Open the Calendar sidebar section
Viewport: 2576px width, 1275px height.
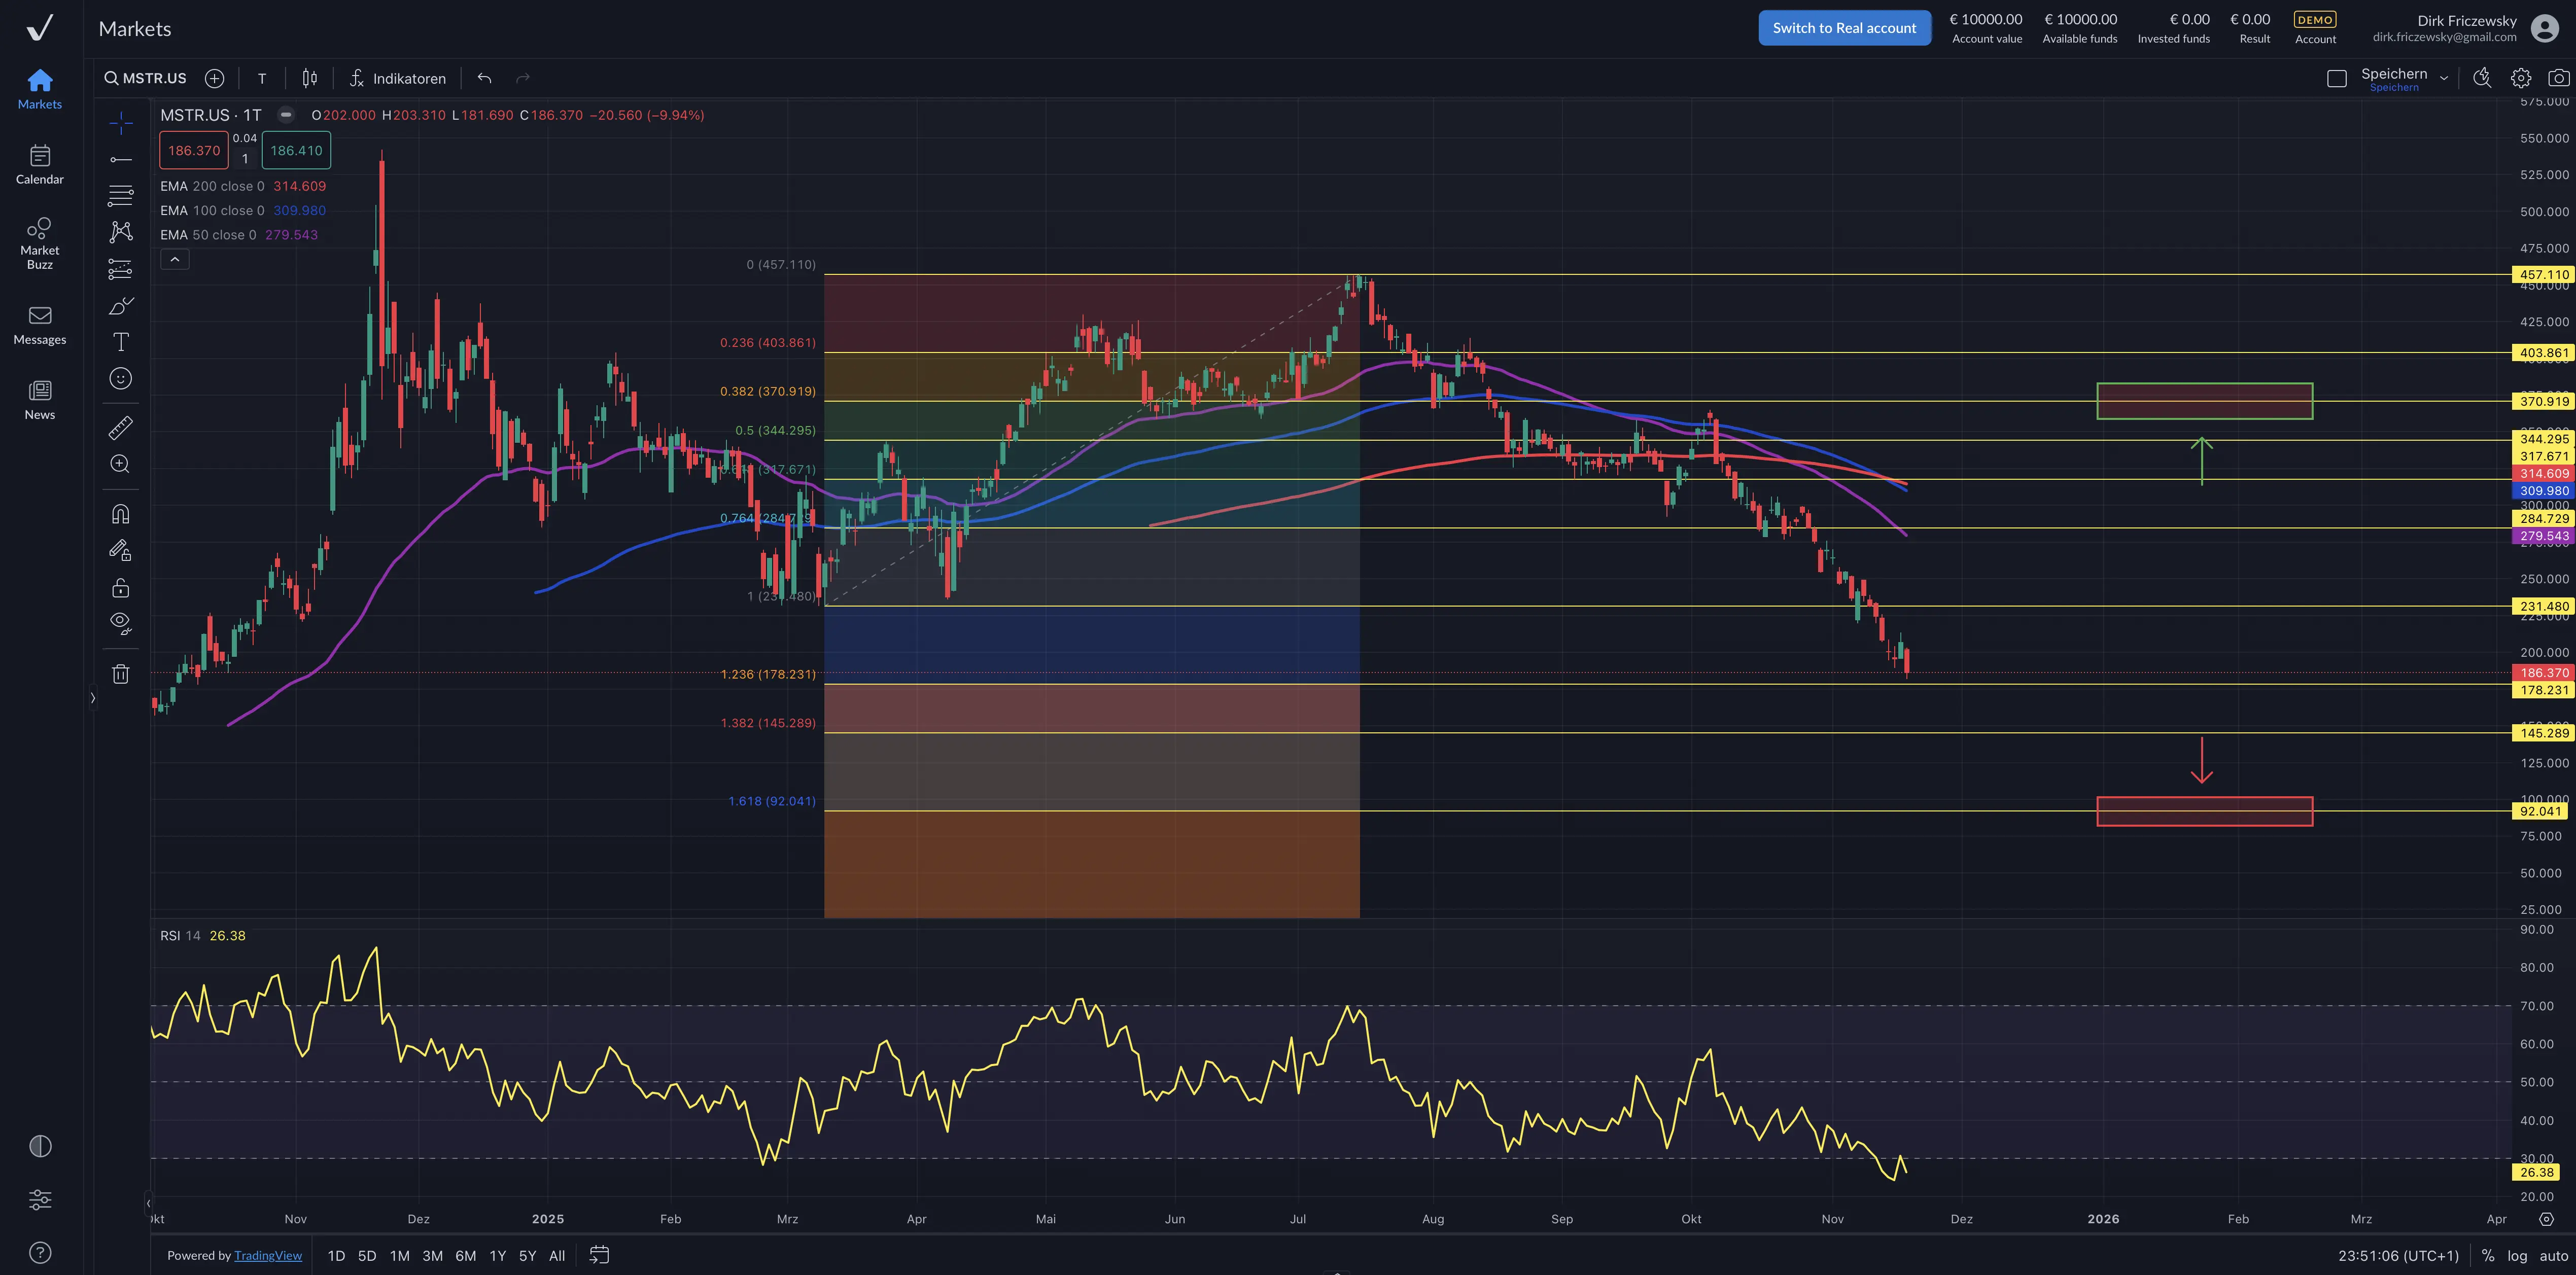[40, 164]
